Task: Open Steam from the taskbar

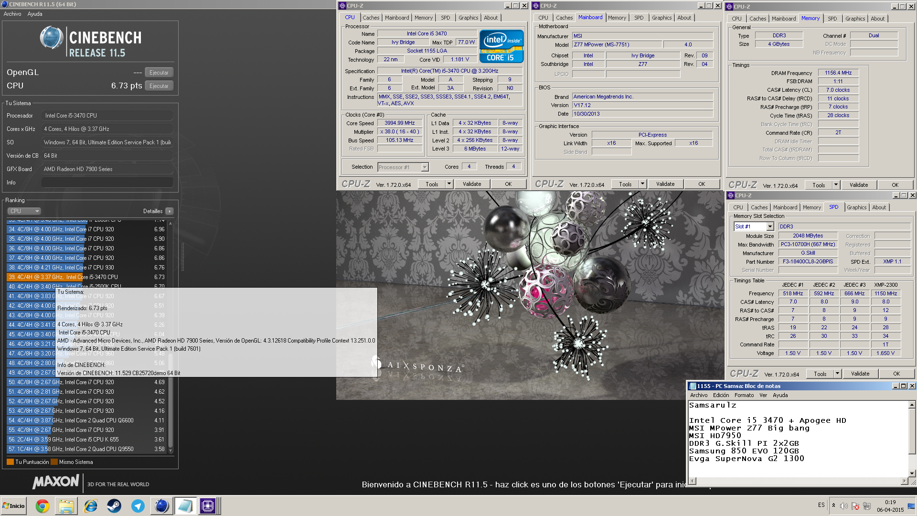Action: coord(114,505)
